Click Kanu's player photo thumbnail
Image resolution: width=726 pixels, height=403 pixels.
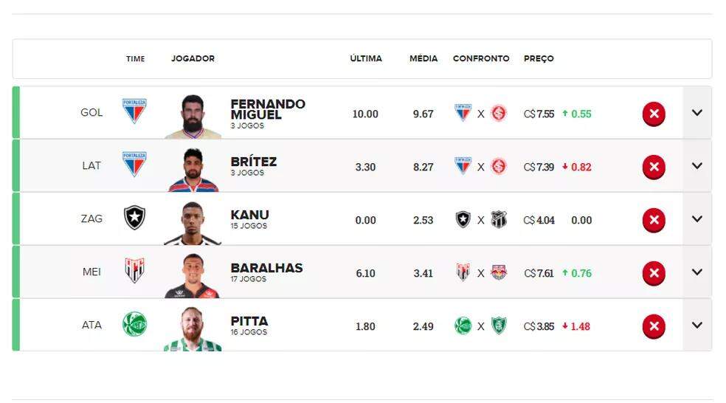tap(193, 222)
